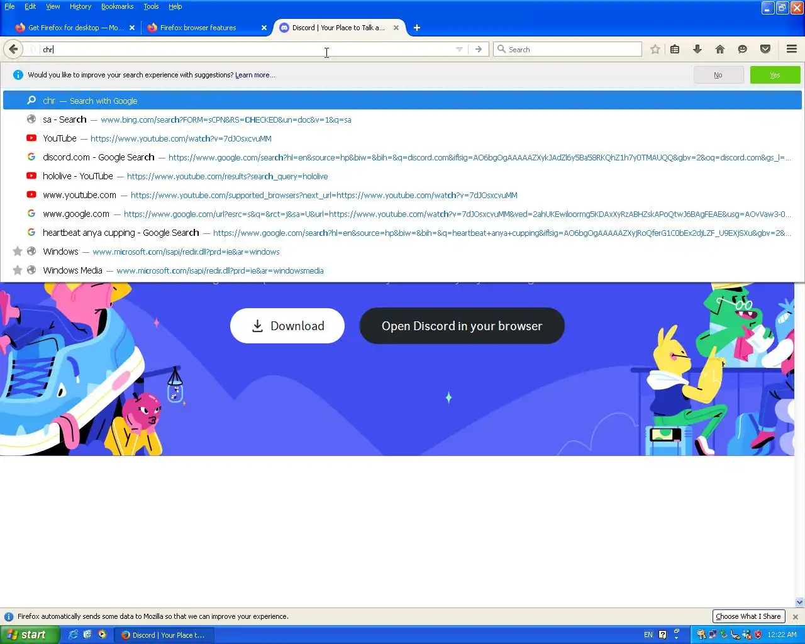Choose the 'YouTube' watch suggestion
The width and height of the screenshot is (805, 644).
pos(402,138)
